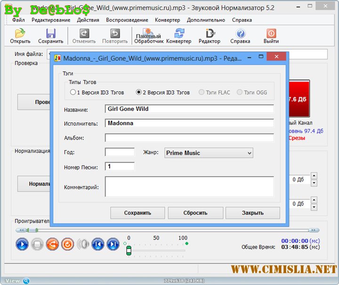Screen dimensions: 339x285
Task: Decrease the lower Дб value with down arrow
Action: coord(314,207)
